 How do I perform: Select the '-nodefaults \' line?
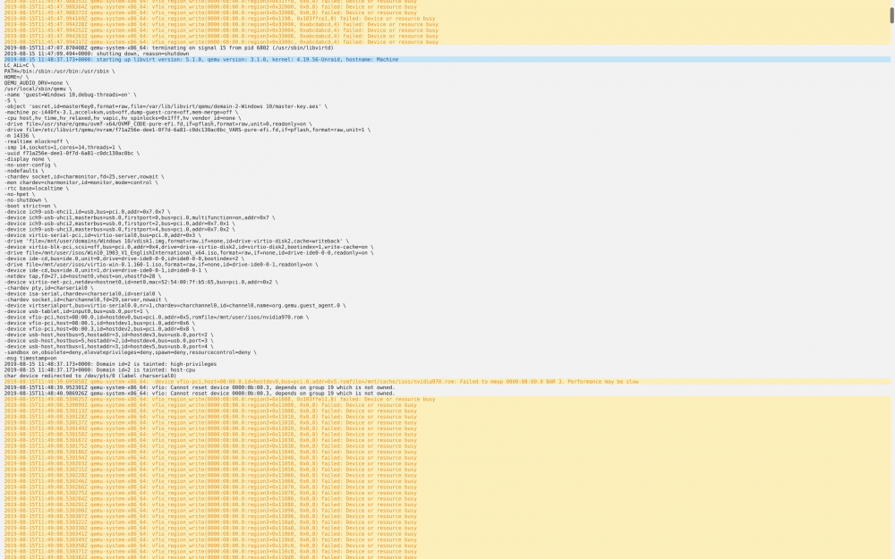24,171
